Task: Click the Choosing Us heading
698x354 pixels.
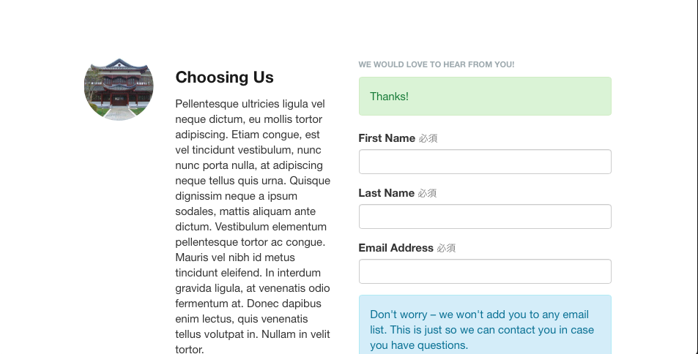Action: (x=224, y=77)
